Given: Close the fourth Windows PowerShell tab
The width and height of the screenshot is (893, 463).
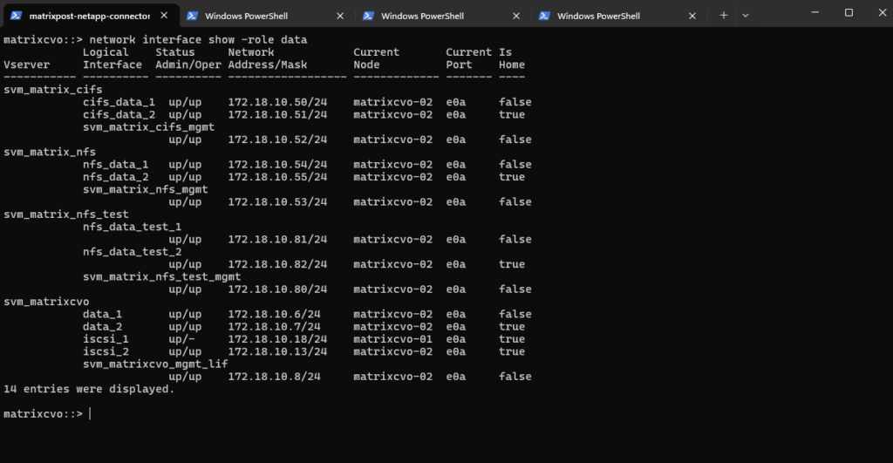Looking at the screenshot, I should pos(692,15).
